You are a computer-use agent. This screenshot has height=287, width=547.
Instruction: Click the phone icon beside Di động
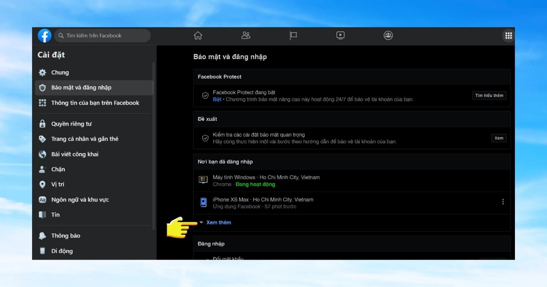click(42, 251)
